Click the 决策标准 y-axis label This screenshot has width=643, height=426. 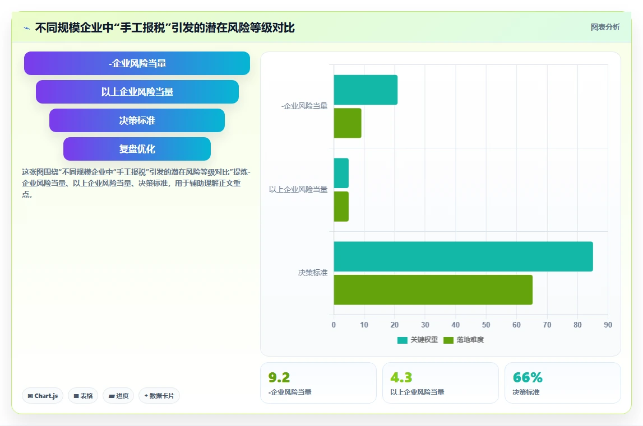[x=313, y=273]
